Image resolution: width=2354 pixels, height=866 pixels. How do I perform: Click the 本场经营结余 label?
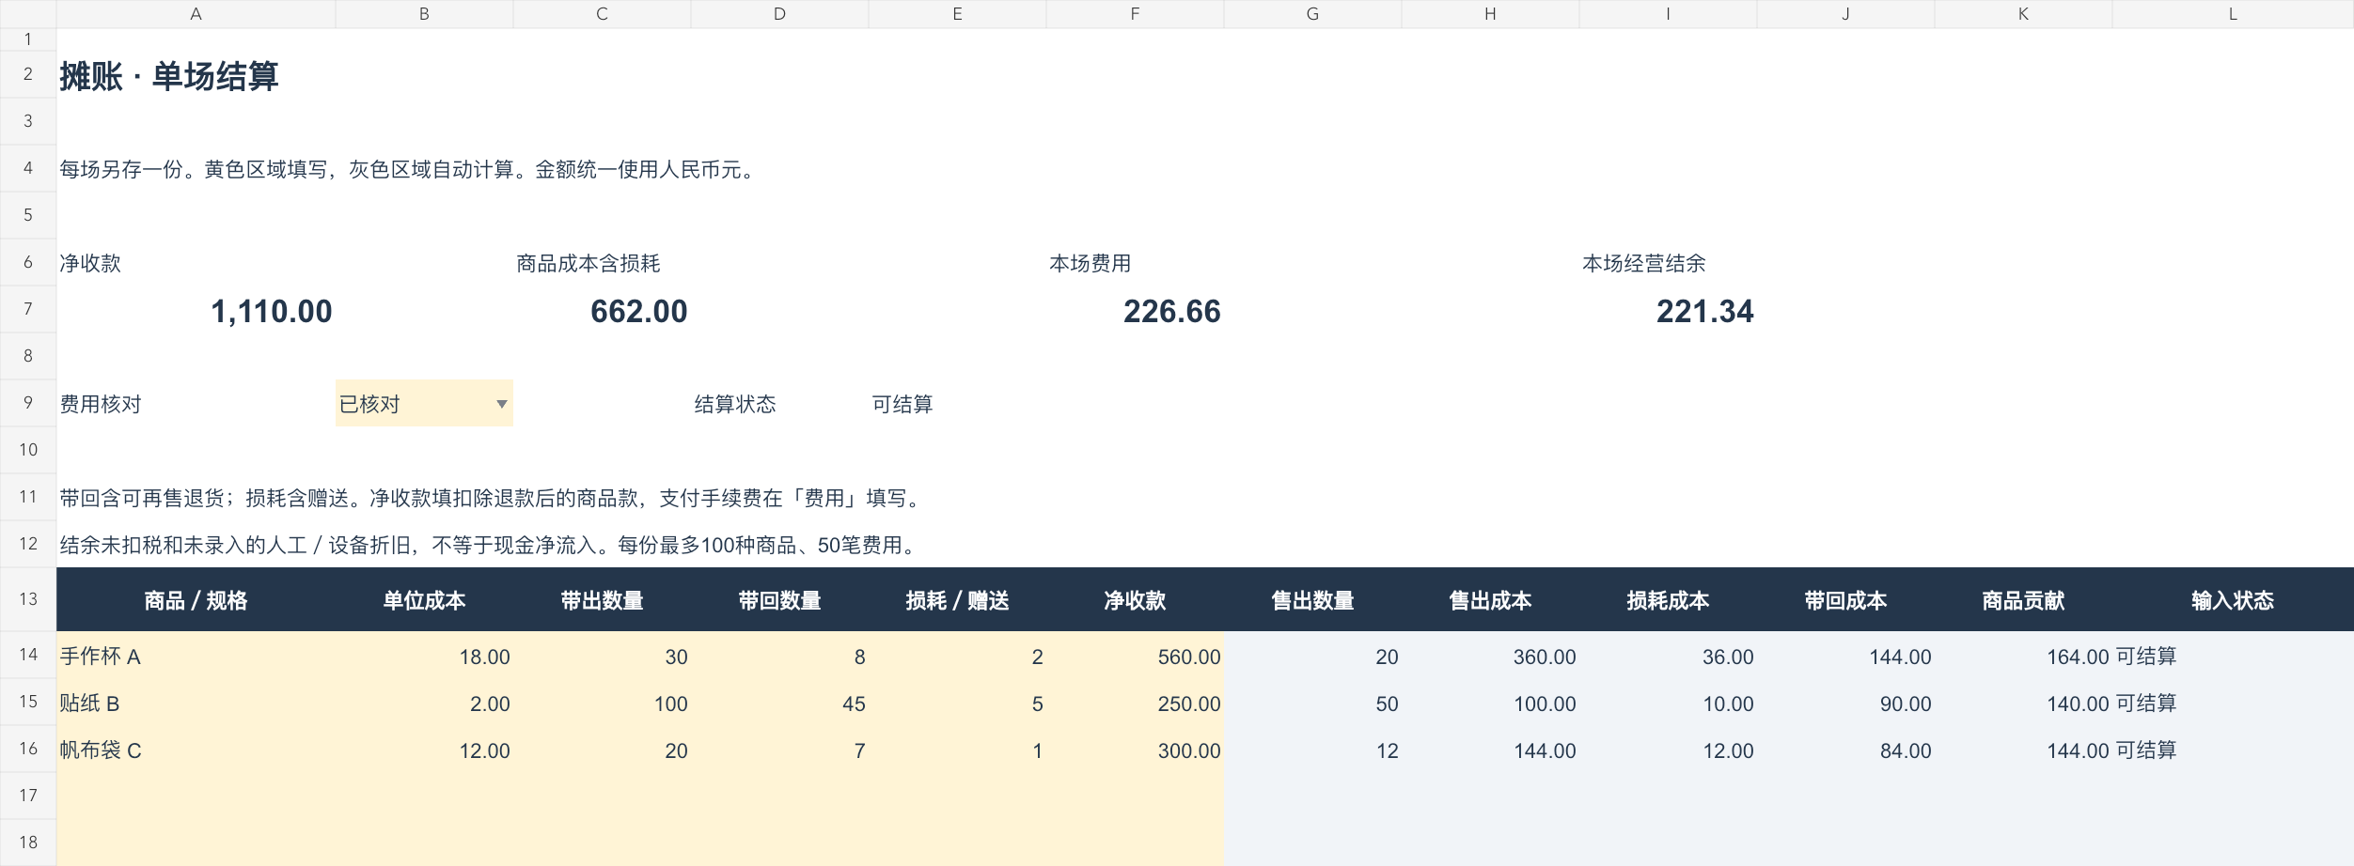(x=1644, y=263)
